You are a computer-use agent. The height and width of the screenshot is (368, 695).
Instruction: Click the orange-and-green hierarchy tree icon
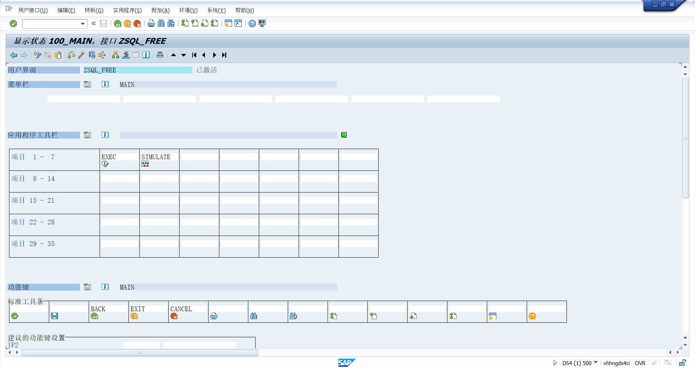115,55
